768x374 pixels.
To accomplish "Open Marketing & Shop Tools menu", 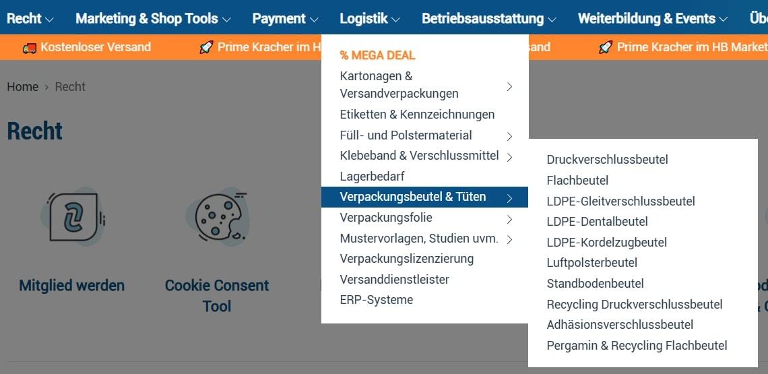I will coord(153,19).
